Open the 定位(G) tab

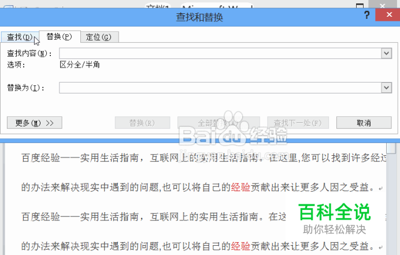99,37
